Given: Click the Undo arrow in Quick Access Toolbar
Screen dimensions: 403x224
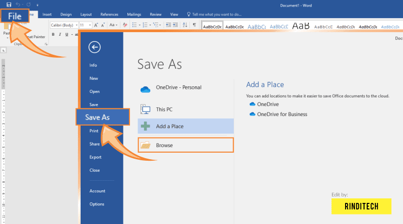Looking at the screenshot, I should [18, 5].
